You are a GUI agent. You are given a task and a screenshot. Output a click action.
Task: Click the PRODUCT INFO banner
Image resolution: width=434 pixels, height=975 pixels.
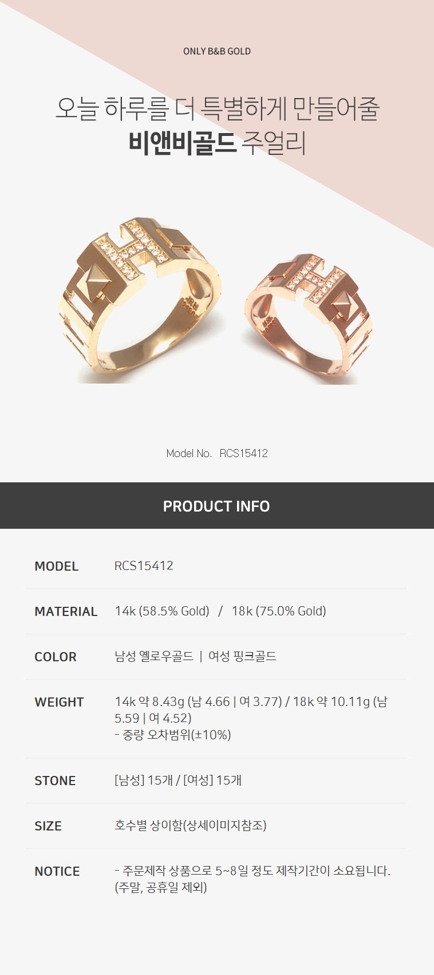click(x=217, y=506)
